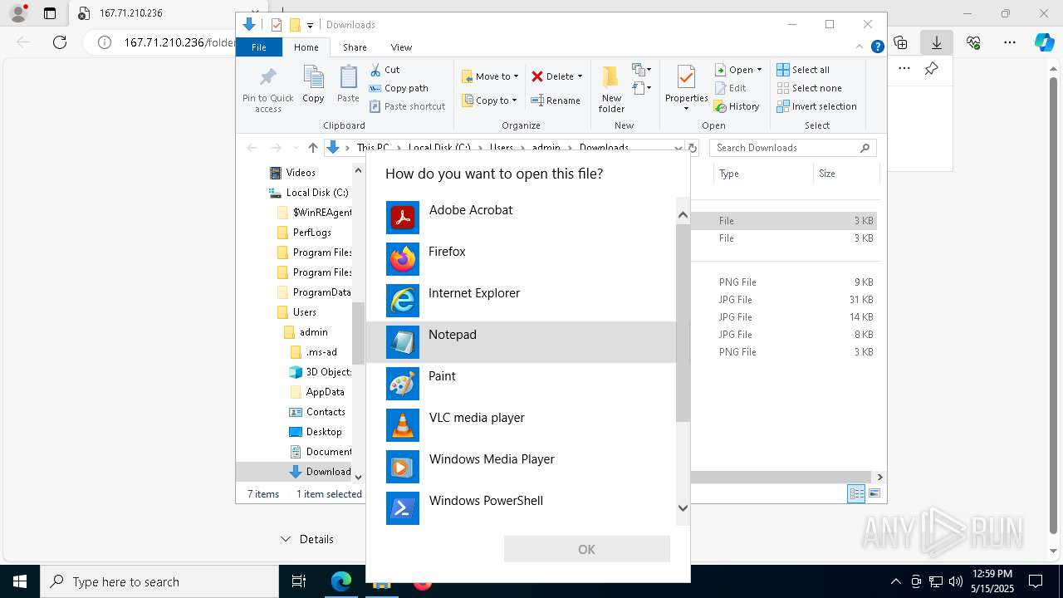Image resolution: width=1063 pixels, height=598 pixels.
Task: Refresh the Edge browser page
Action: pyautogui.click(x=60, y=42)
